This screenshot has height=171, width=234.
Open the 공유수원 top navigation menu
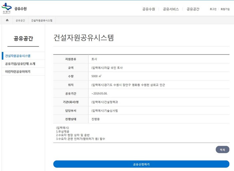(x=148, y=9)
